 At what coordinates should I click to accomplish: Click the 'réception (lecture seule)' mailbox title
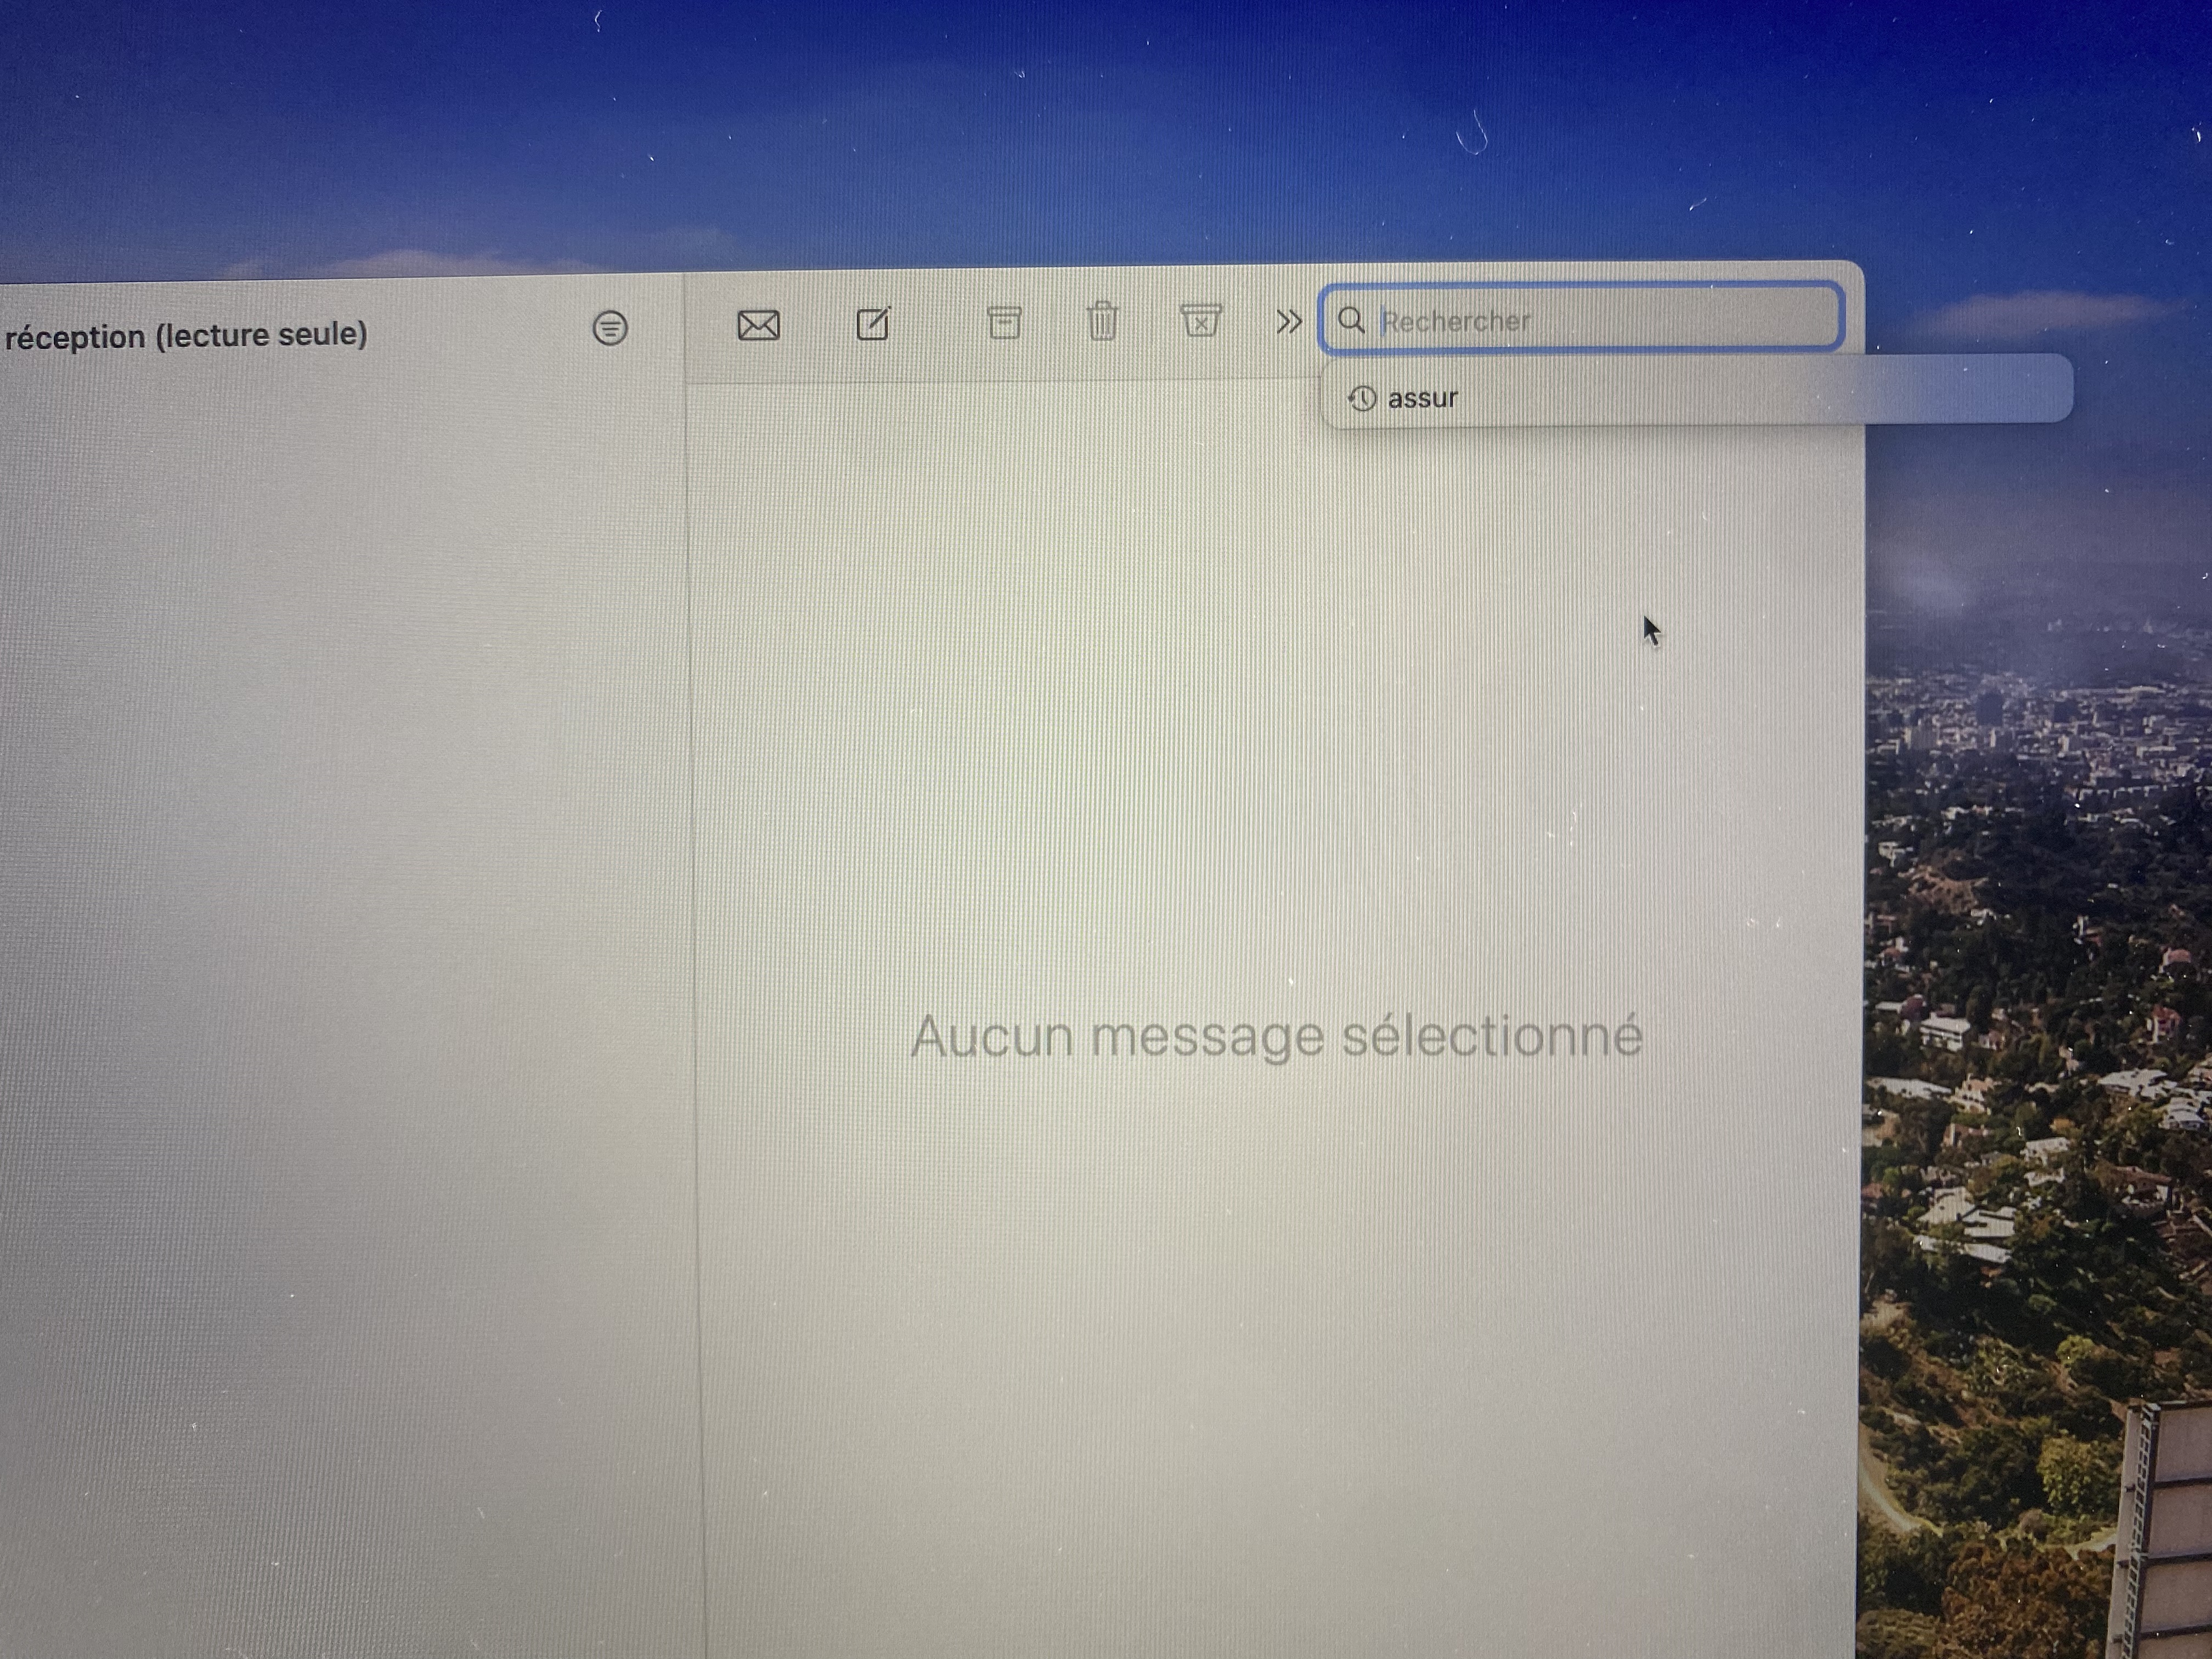(x=186, y=336)
